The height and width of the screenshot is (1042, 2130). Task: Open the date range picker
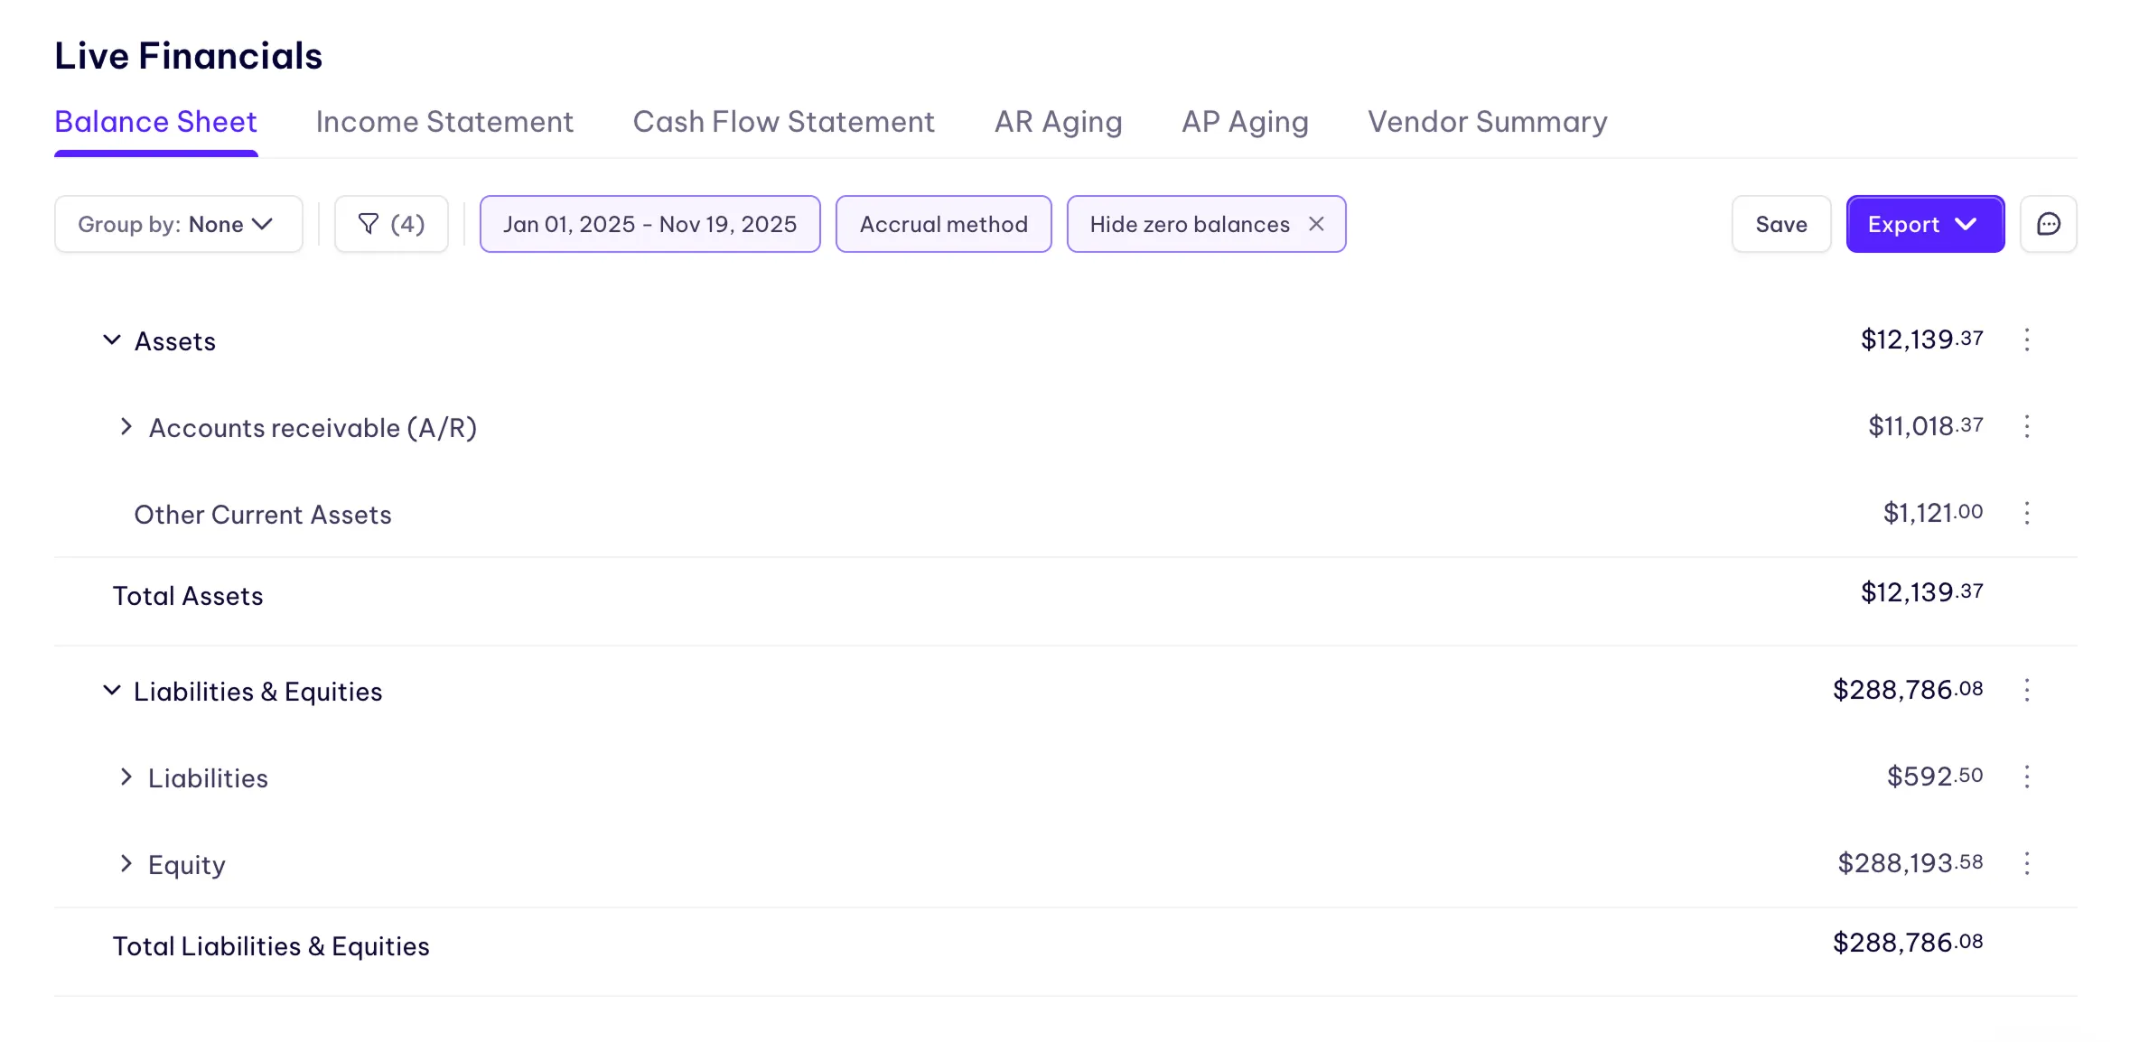[x=649, y=224]
